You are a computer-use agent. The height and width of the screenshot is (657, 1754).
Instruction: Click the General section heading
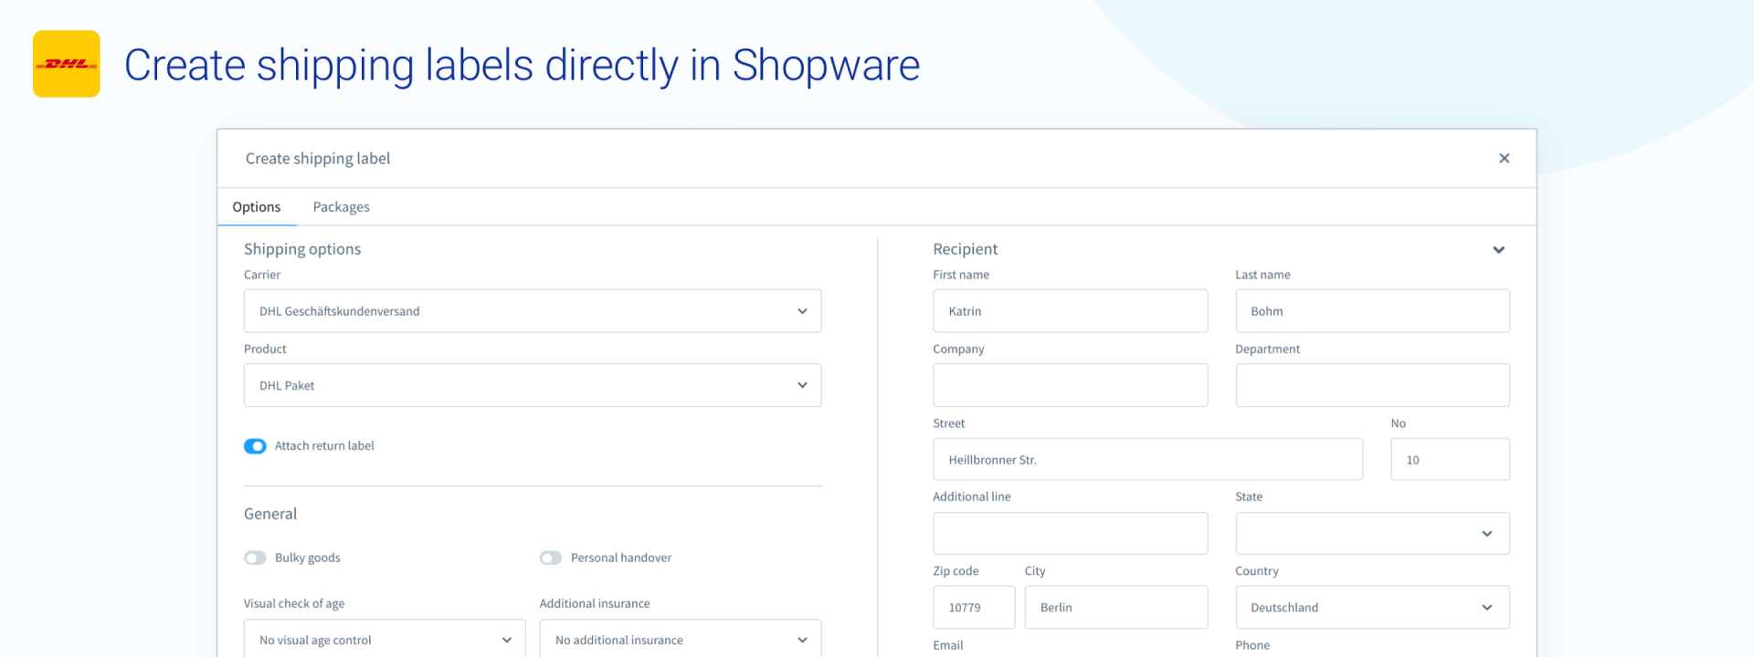click(x=270, y=514)
